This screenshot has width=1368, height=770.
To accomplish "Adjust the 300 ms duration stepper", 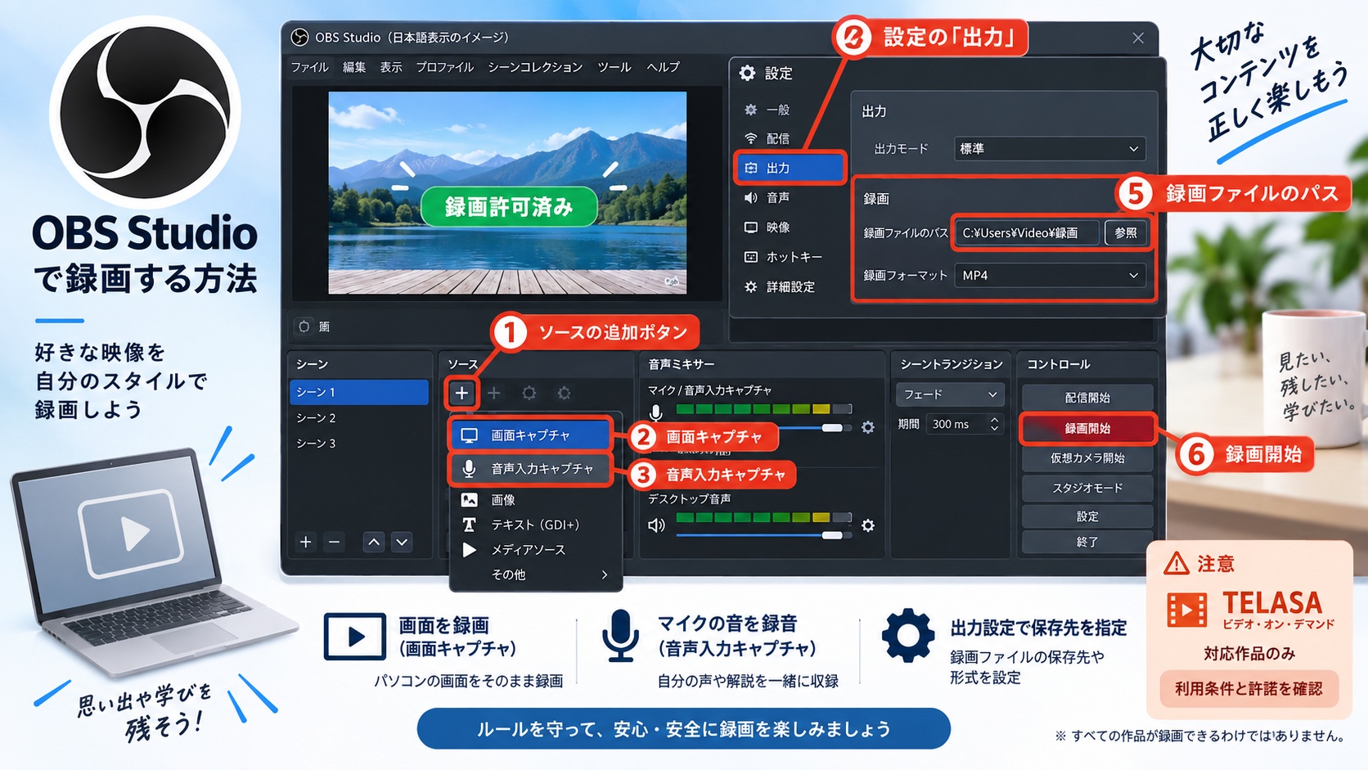I will click(x=994, y=424).
